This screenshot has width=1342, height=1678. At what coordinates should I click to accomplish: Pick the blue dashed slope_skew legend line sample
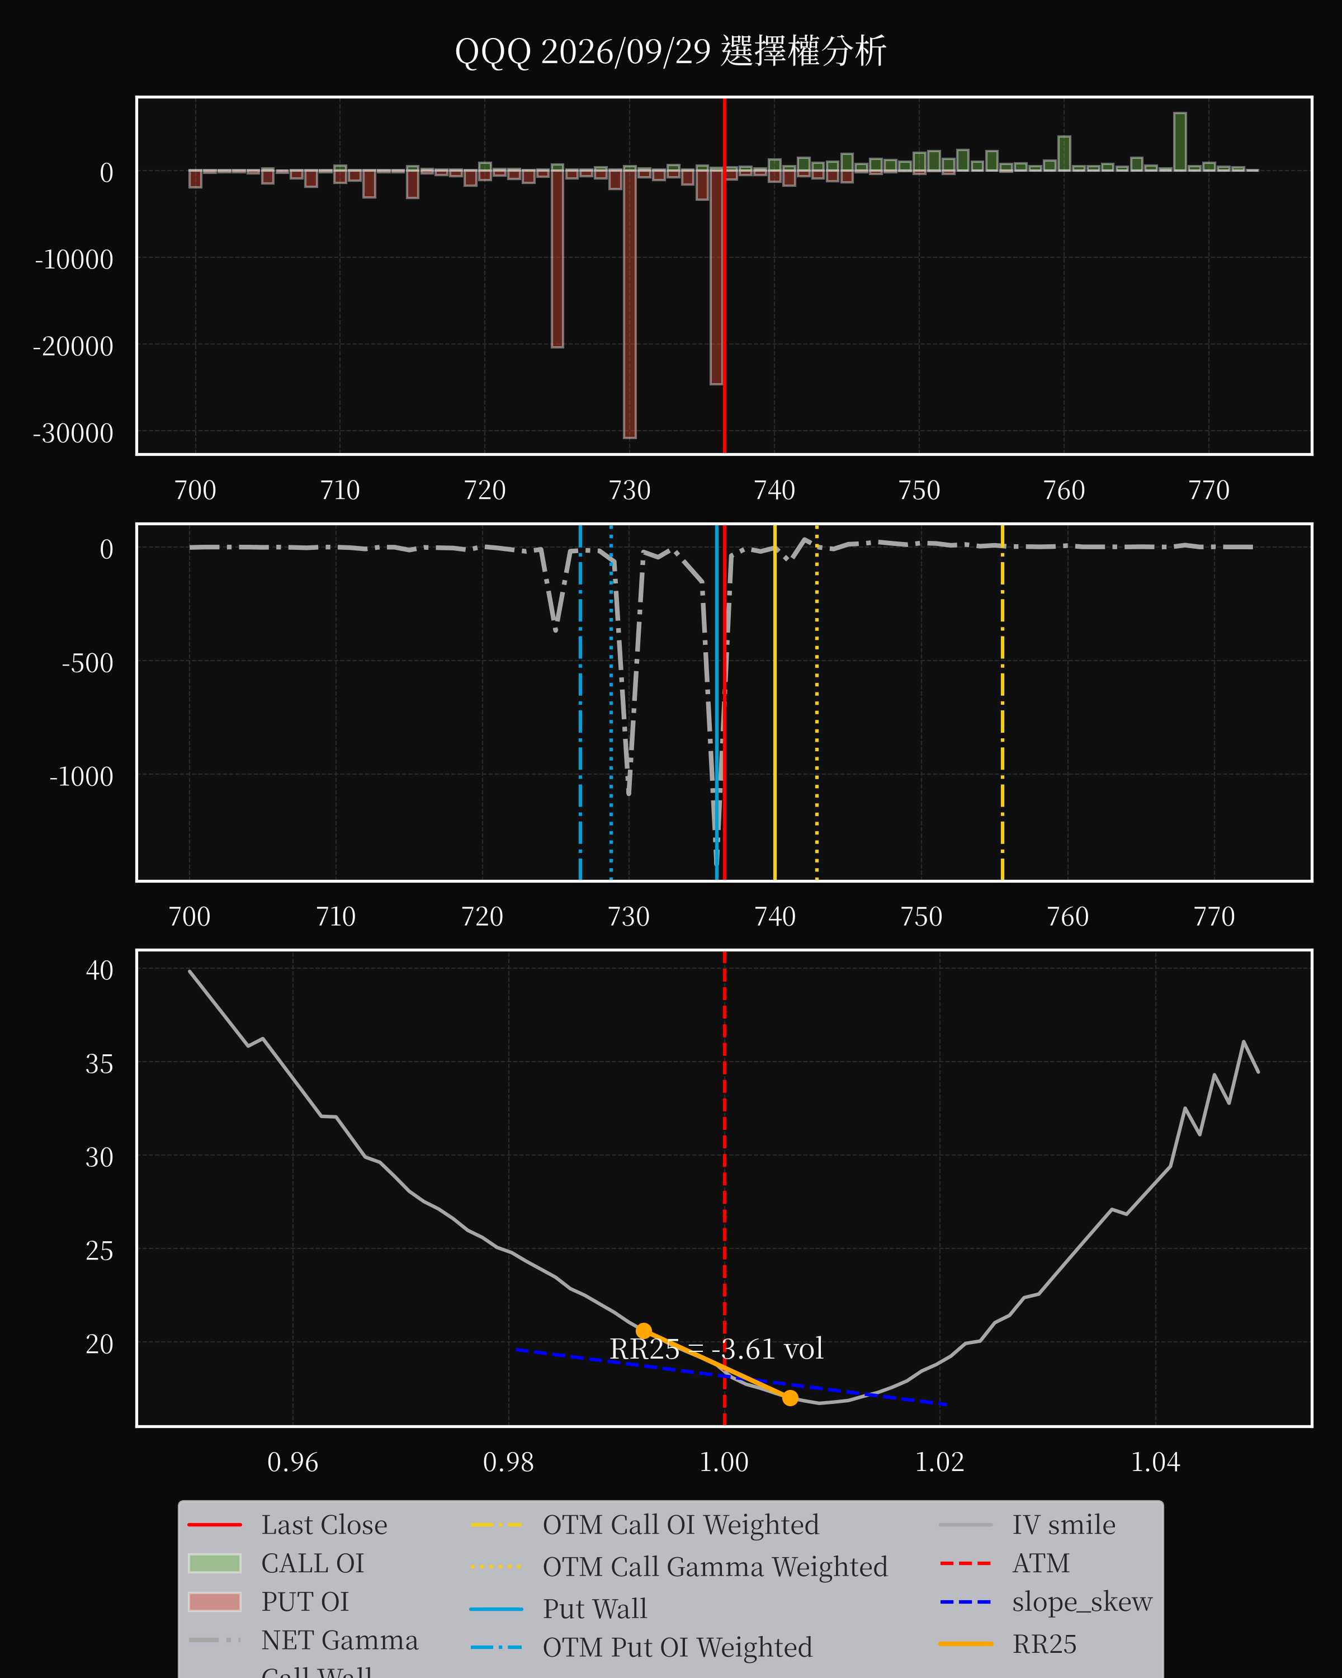pyautogui.click(x=966, y=1602)
